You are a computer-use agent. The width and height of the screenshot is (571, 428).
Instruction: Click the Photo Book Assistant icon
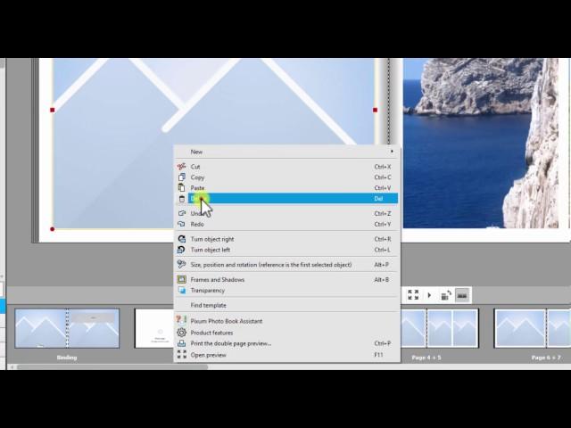(x=181, y=321)
